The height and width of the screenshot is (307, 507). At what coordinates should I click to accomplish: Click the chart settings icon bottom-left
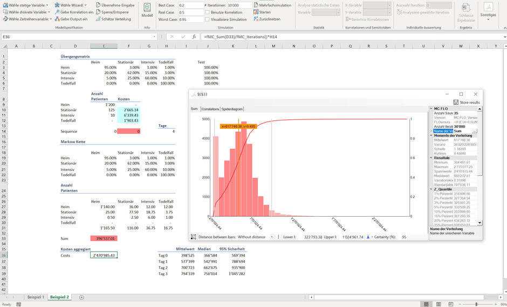tap(193, 237)
